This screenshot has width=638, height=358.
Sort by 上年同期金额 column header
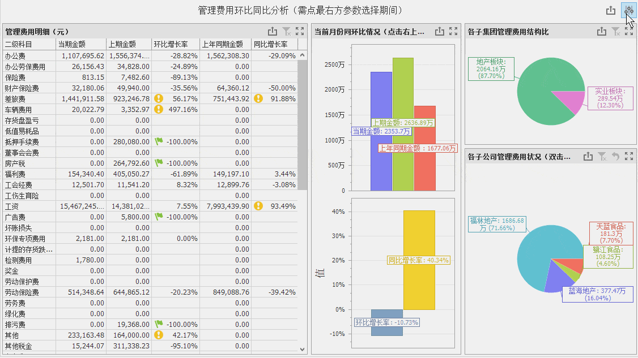(226, 44)
